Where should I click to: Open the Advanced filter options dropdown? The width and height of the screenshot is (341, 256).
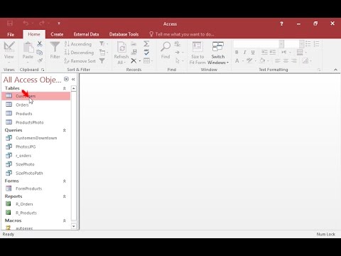(104, 53)
